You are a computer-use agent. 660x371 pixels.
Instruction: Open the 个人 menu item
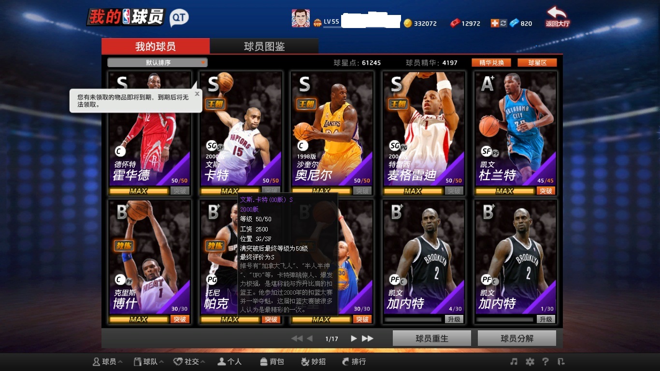pos(230,361)
